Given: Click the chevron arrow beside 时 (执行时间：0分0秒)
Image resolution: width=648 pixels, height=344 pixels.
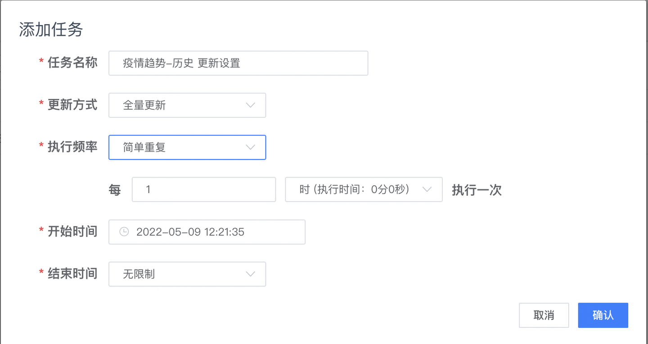Looking at the screenshot, I should tap(427, 189).
